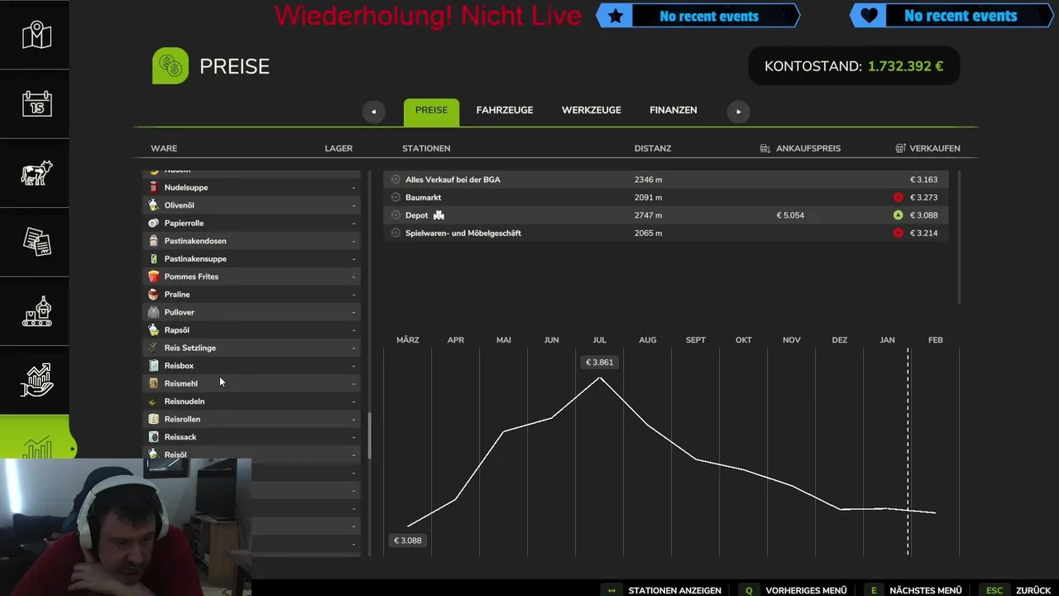Click the Reissack icon
The image size is (1059, 596).
pos(153,437)
